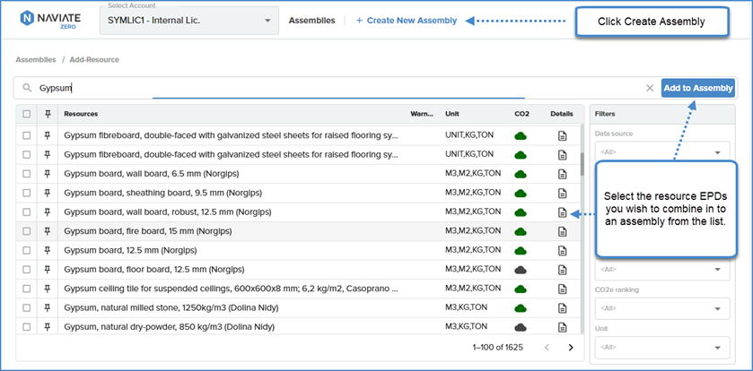Open the Assemblies menu item in top bar
Viewport: 753px width, 371px height.
click(x=311, y=21)
